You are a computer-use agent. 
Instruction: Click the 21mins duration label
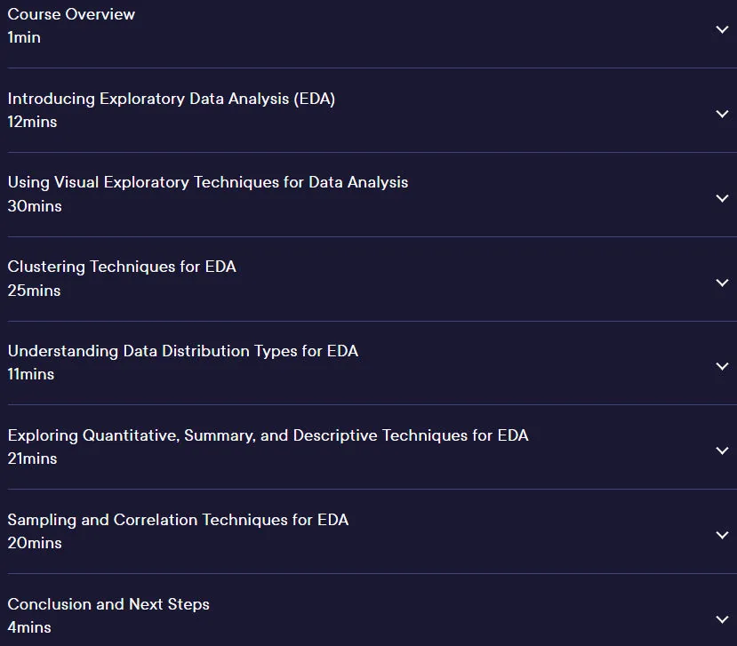pyautogui.click(x=32, y=459)
